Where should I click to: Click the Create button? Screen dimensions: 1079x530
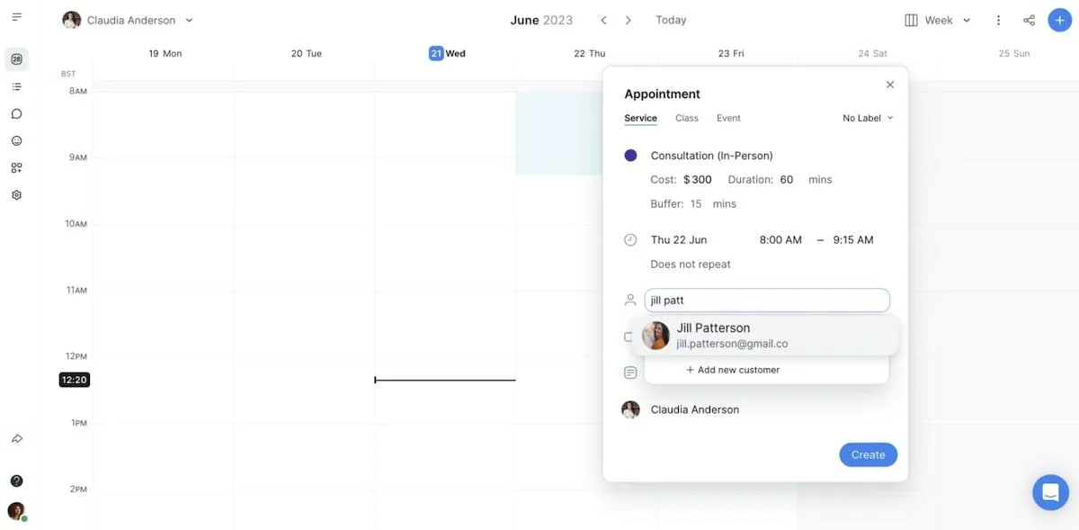tap(868, 454)
